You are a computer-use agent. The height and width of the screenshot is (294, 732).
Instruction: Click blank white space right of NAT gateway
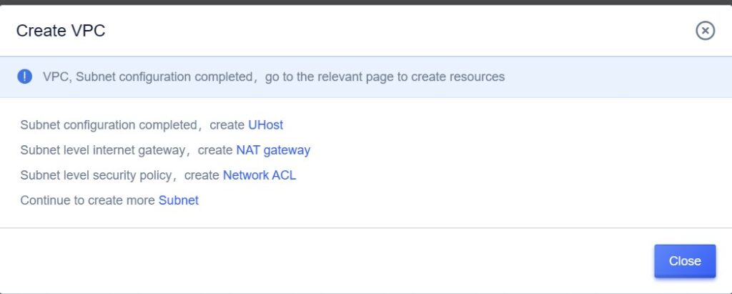coord(500,150)
